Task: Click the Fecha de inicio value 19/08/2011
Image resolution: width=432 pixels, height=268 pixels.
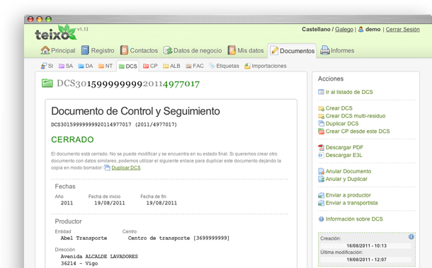Action: pos(109,203)
